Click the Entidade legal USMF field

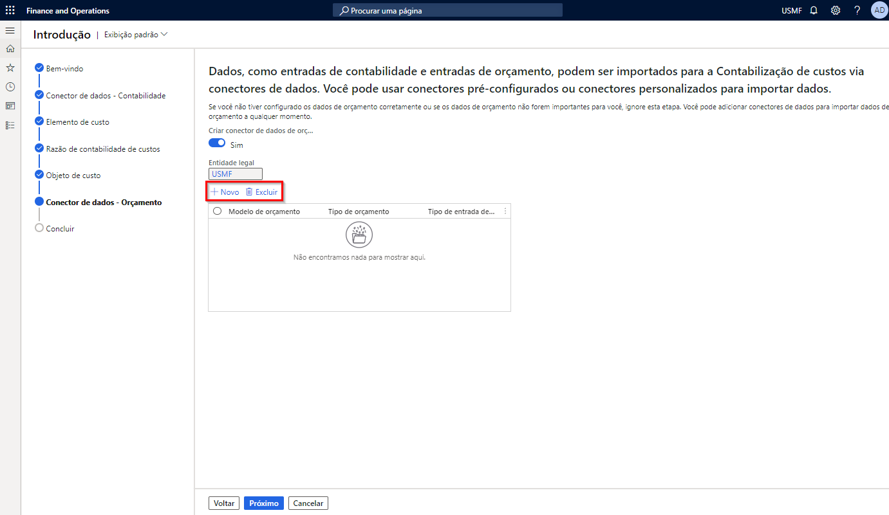236,174
